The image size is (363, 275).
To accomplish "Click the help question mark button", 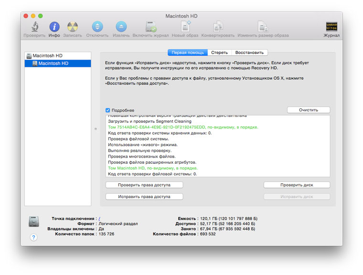I will coord(33,237).
